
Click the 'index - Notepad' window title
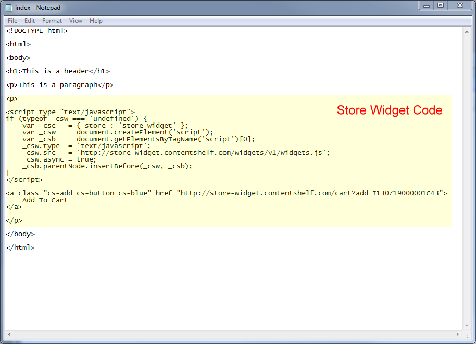(37, 8)
